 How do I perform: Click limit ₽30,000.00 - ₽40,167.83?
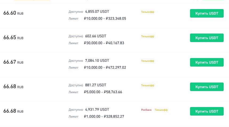104,43
